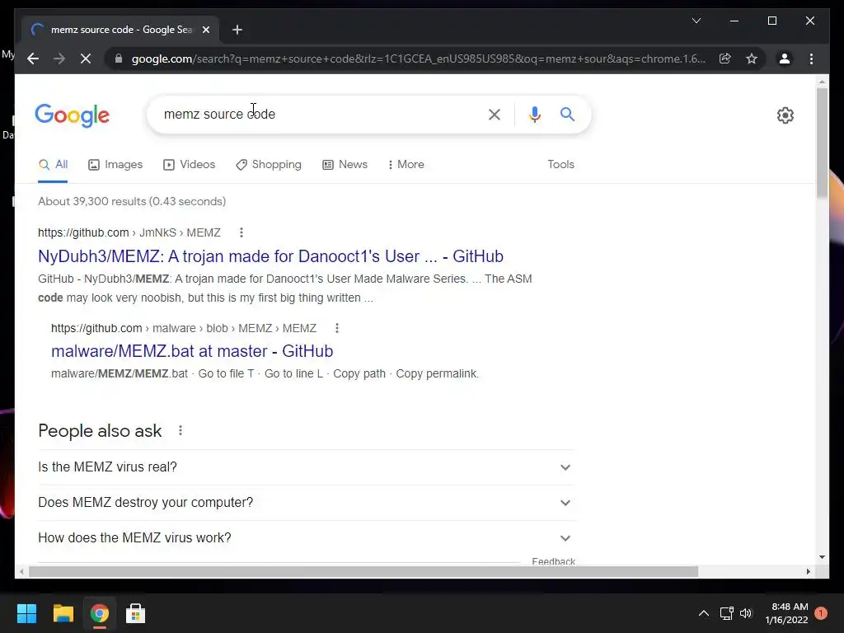This screenshot has height=633, width=844.
Task: Open the NyDubh3/MEMZ GitHub result link
Action: pyautogui.click(x=270, y=256)
